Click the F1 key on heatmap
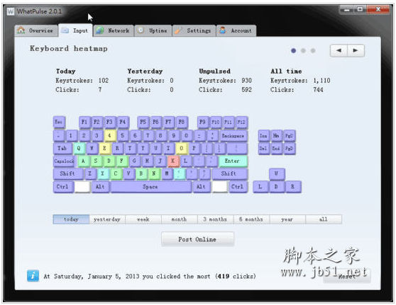This screenshot has height=305, width=396. click(84, 122)
